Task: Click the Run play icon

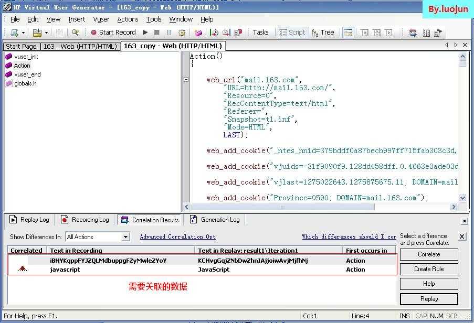Action: pos(145,33)
